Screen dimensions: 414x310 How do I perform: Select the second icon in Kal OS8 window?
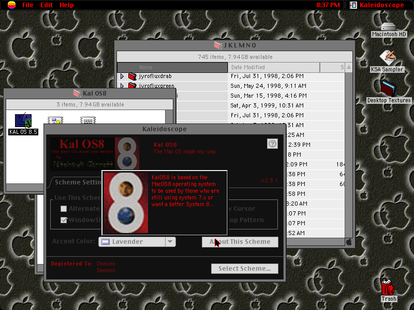click(55, 120)
